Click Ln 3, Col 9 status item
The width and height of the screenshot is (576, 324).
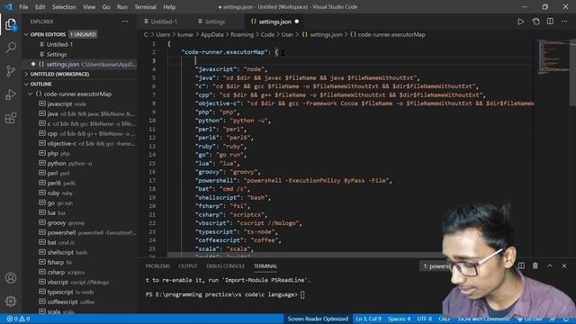coord(368,319)
